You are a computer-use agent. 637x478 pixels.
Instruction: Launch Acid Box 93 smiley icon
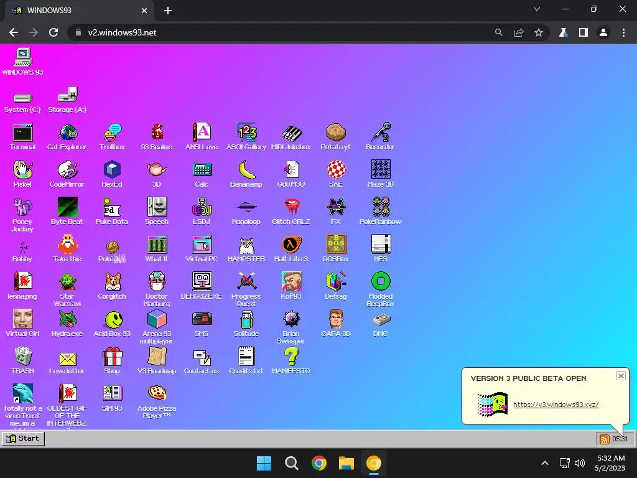112,324
